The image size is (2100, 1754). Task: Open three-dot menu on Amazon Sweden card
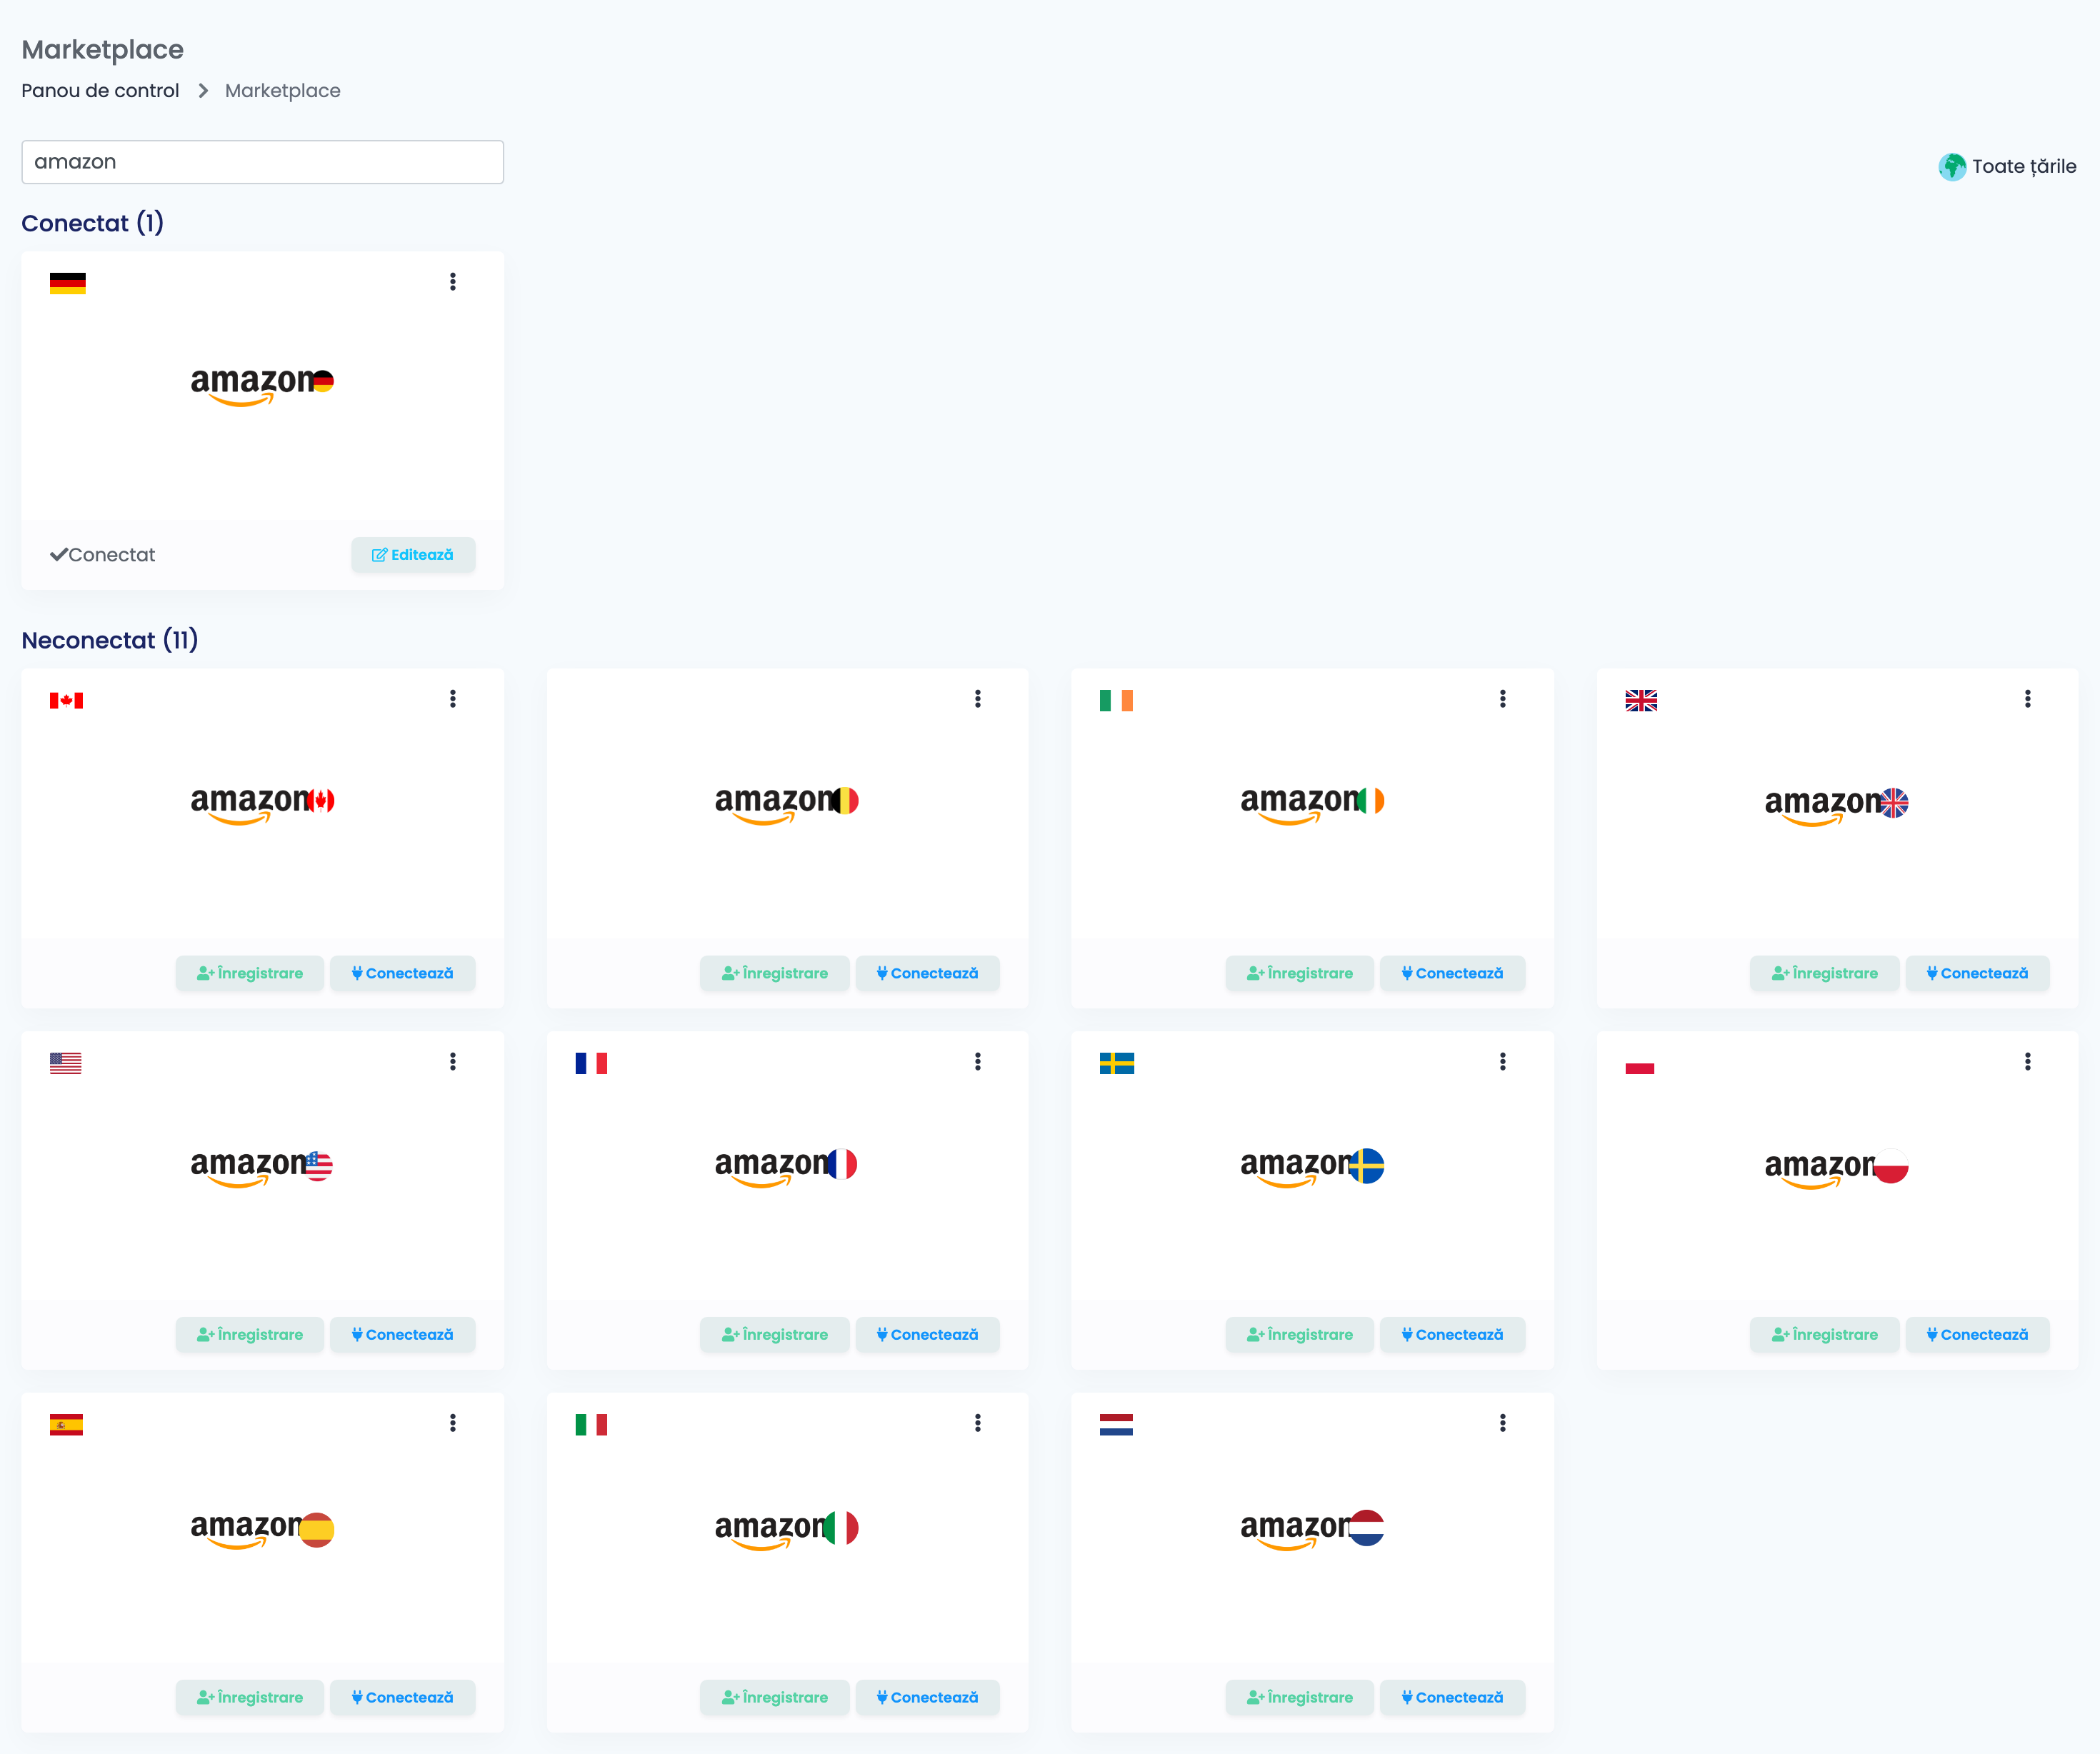[x=1503, y=1061]
